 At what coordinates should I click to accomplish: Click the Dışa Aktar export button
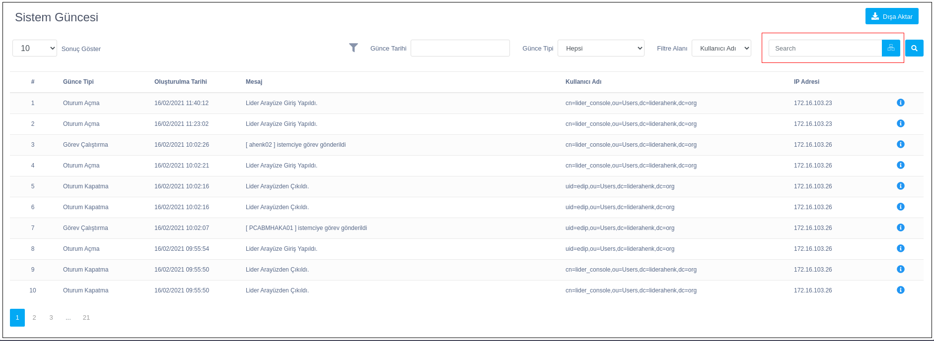tap(891, 16)
